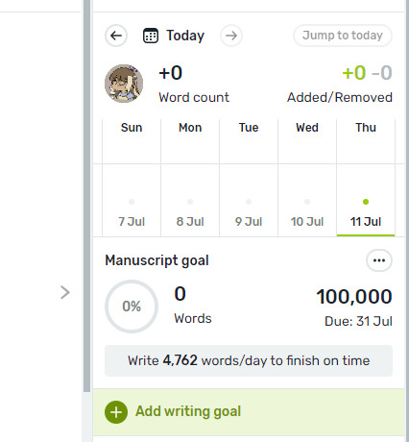Click the 100,000 word goal number
409x442 pixels.
tap(354, 297)
